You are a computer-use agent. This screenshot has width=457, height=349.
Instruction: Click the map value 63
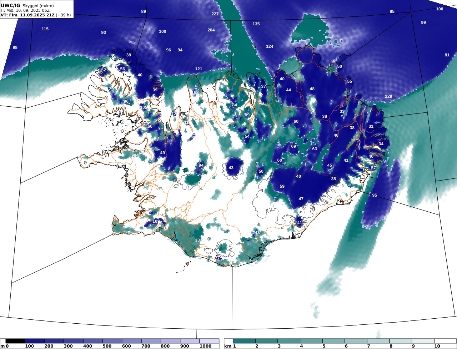tap(315, 149)
